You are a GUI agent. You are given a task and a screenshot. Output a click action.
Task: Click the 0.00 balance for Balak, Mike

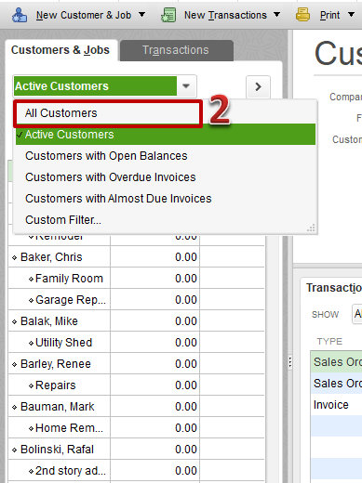pos(186,321)
